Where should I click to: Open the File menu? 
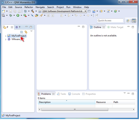click(4, 7)
